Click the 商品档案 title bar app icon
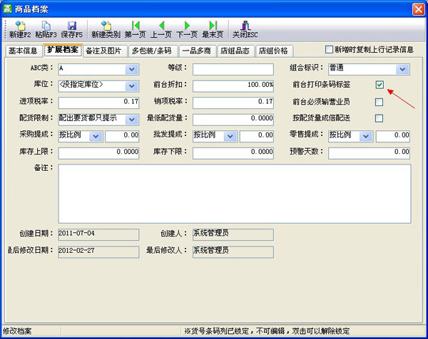 [7, 9]
